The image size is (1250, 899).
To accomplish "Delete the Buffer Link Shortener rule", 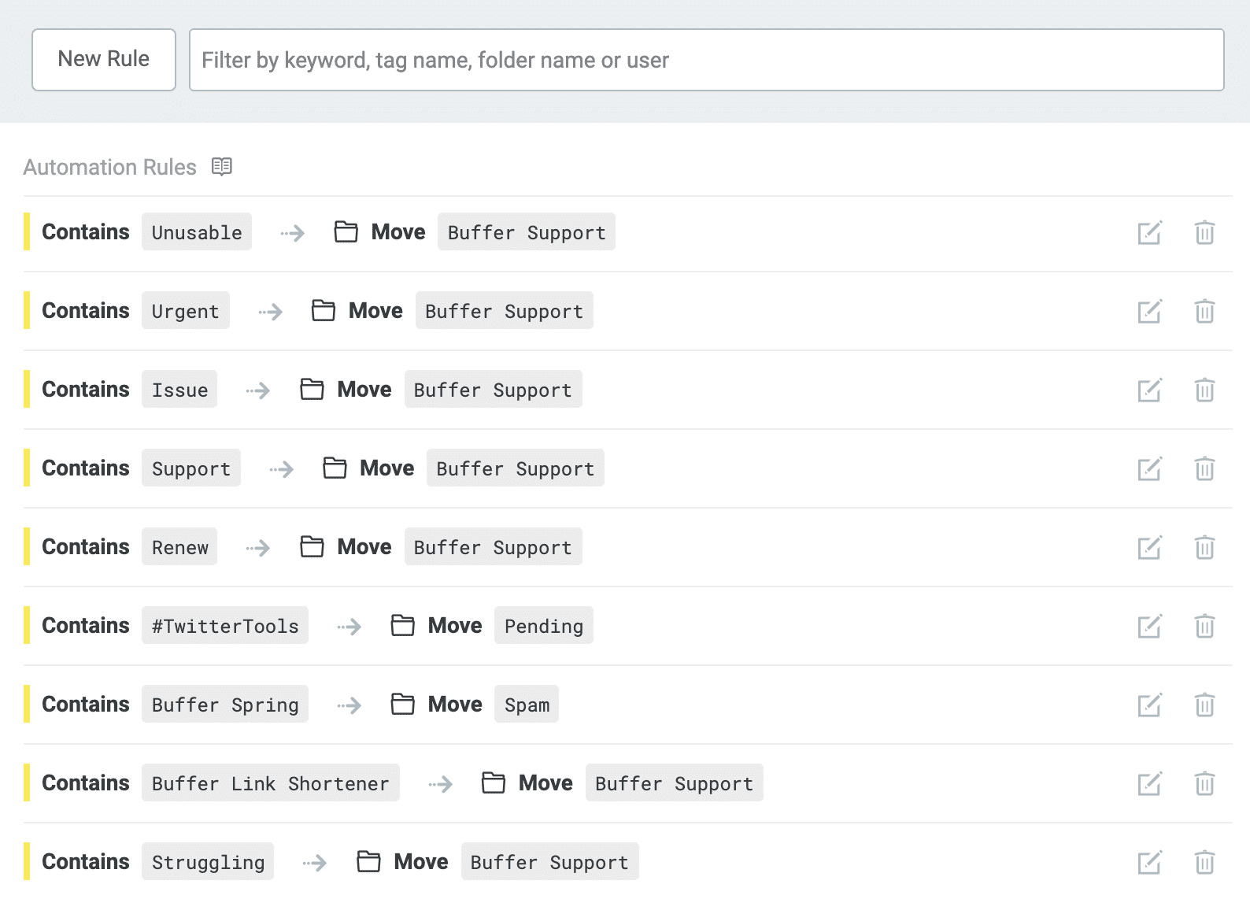I will click(x=1204, y=784).
